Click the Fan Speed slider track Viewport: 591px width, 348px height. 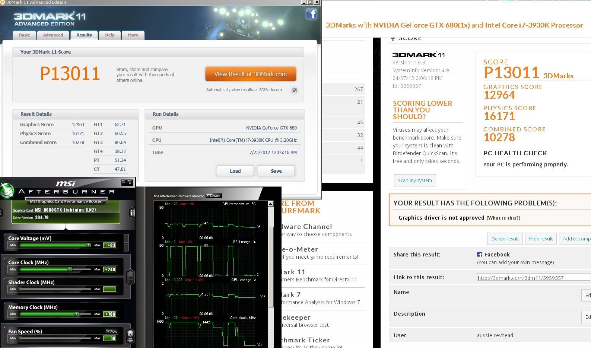click(56, 338)
